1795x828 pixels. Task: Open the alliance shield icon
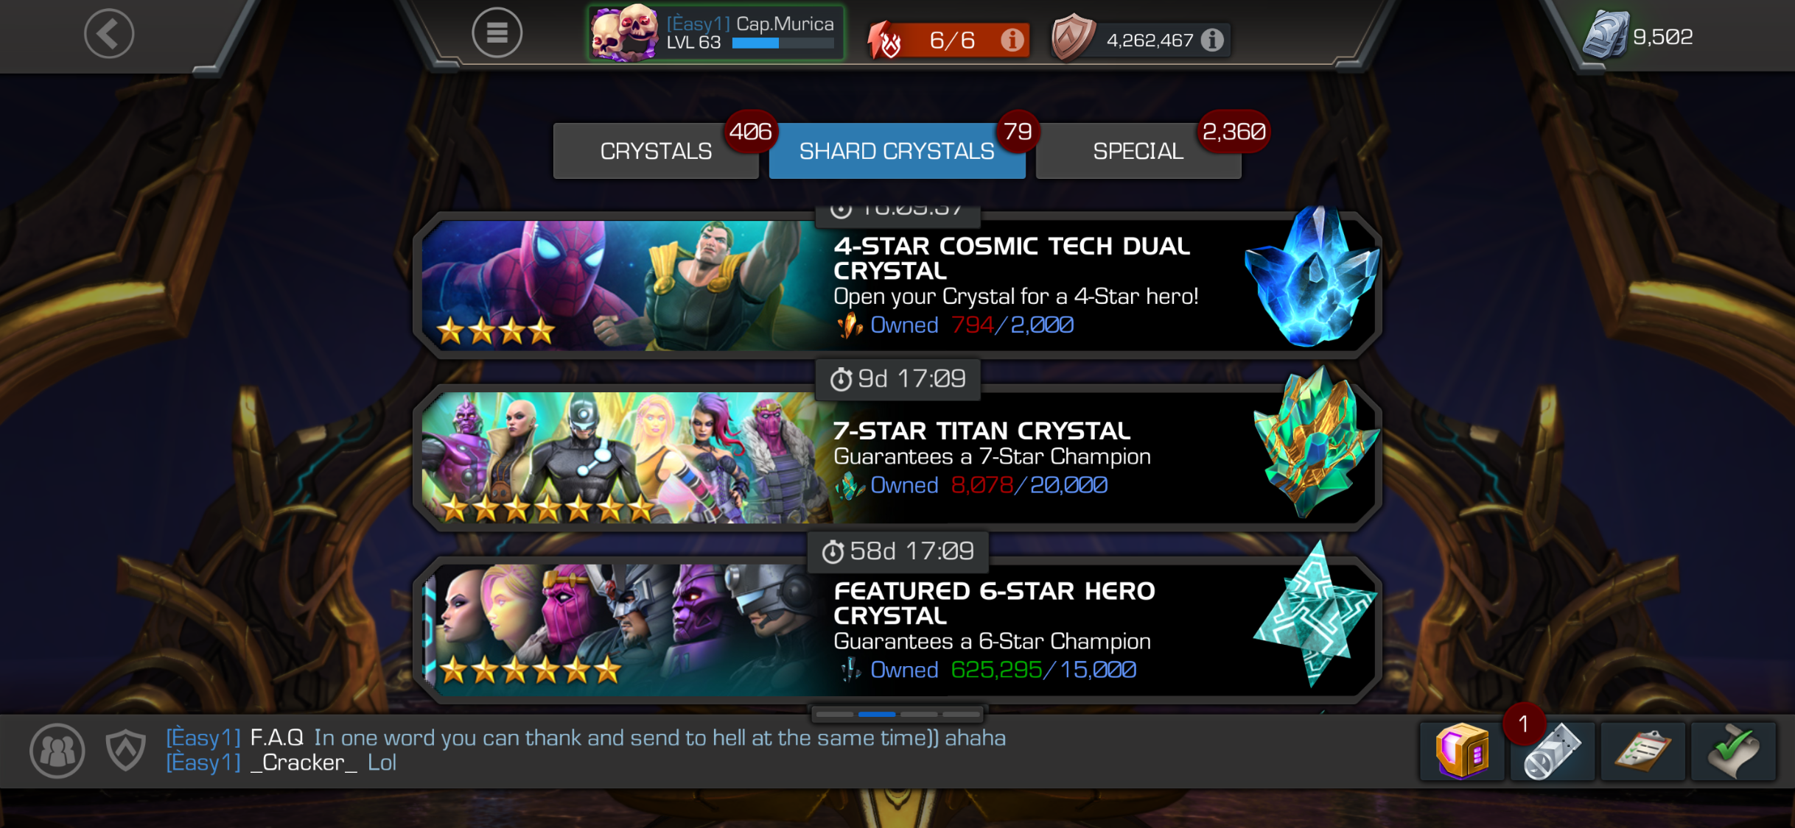pyautogui.click(x=126, y=750)
